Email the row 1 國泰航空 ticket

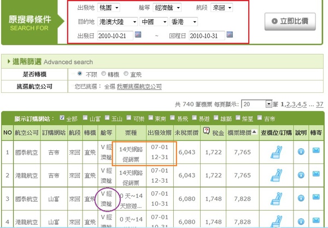click(316, 150)
